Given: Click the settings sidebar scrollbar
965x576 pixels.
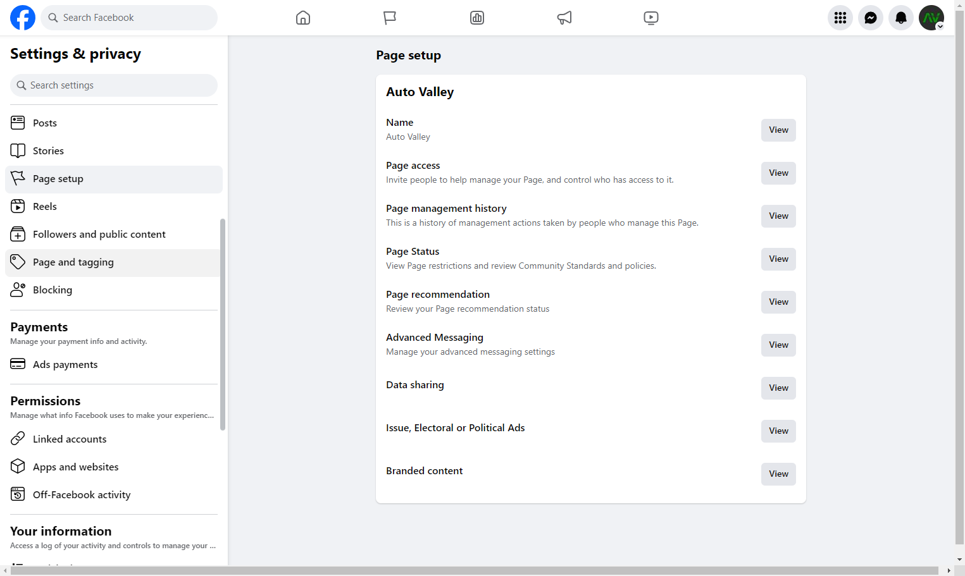Looking at the screenshot, I should (223, 324).
